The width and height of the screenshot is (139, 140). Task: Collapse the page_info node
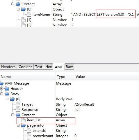[x=18, y=125]
